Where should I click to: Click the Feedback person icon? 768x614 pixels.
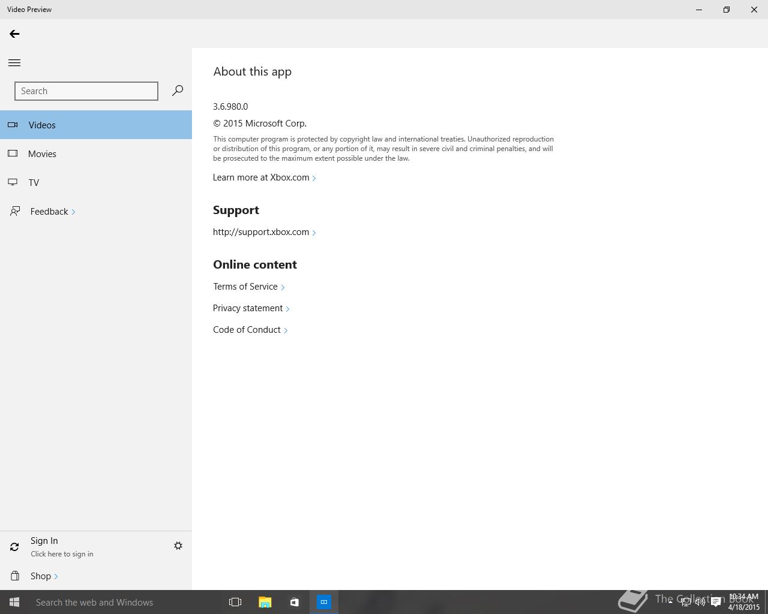click(14, 211)
